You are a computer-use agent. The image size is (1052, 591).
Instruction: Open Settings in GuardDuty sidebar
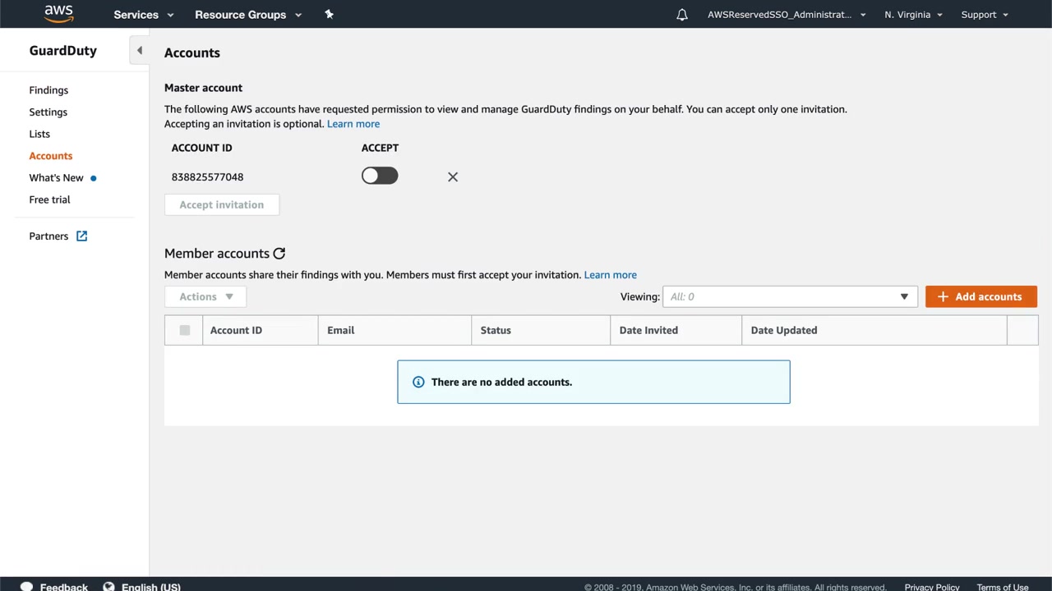point(48,112)
